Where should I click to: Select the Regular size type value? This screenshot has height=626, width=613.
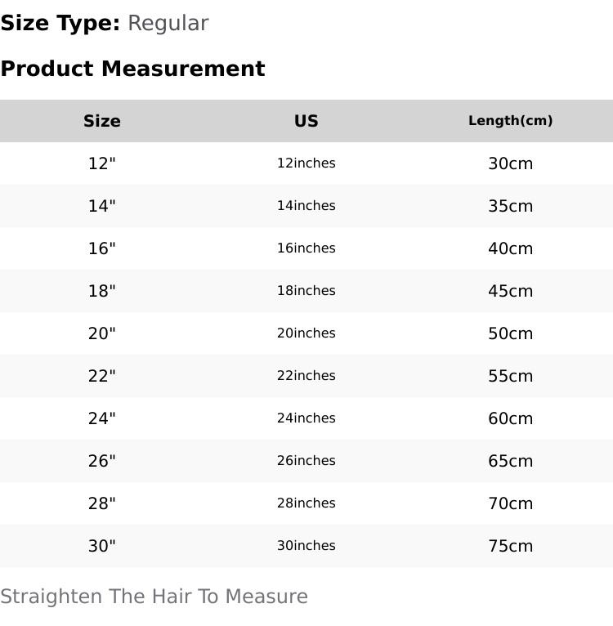[168, 24]
